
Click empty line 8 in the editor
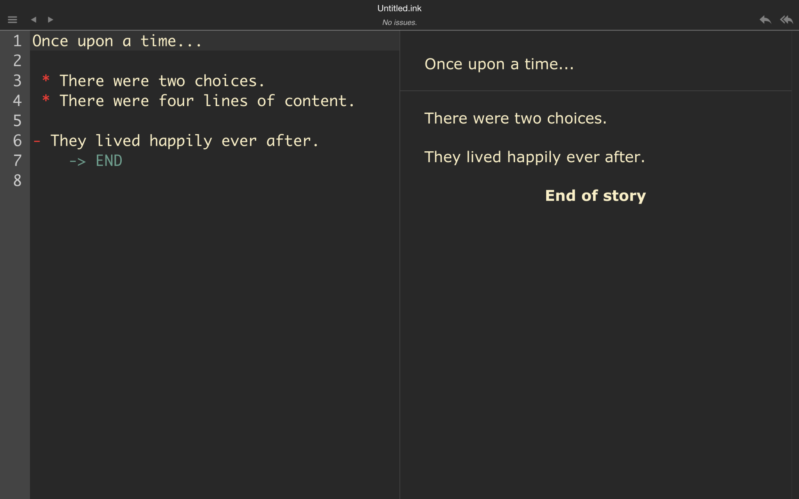(117, 180)
